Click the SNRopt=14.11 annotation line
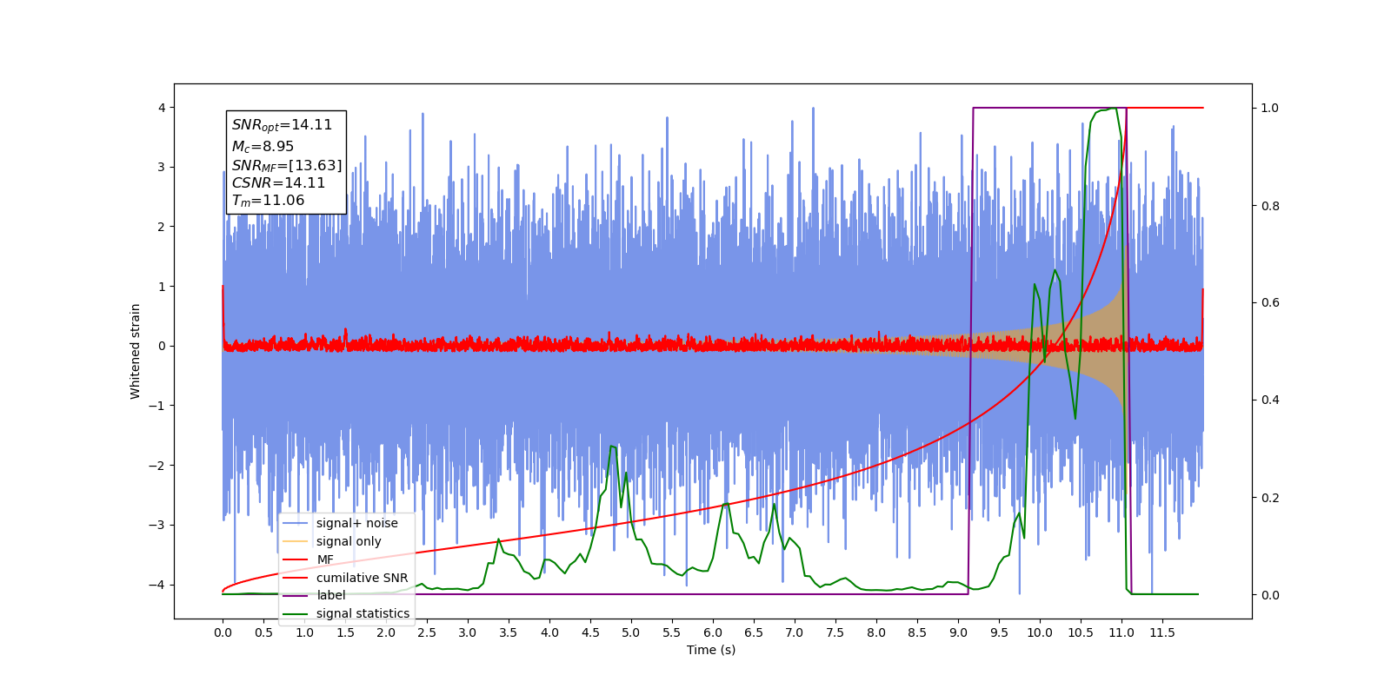This screenshot has width=1391, height=695. coord(282,125)
